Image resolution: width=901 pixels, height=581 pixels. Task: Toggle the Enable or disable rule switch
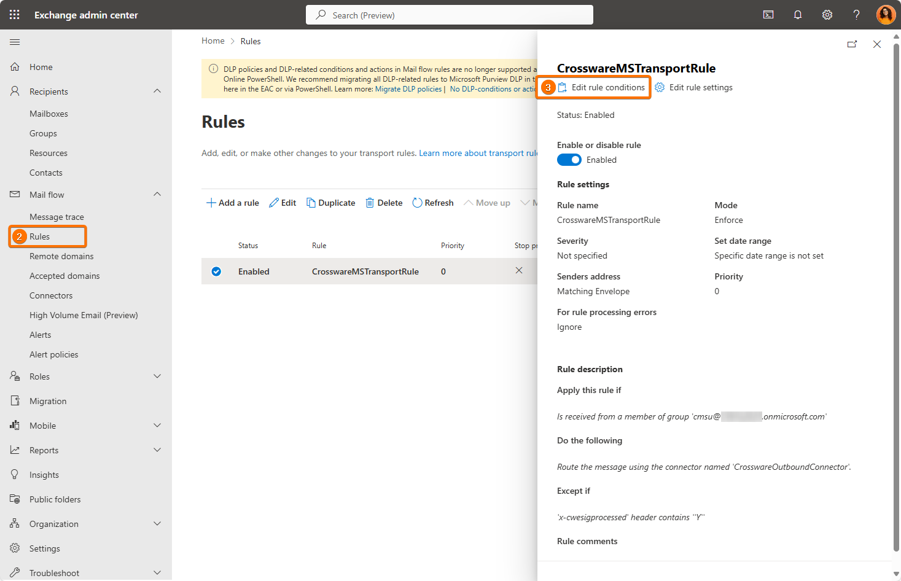tap(569, 160)
